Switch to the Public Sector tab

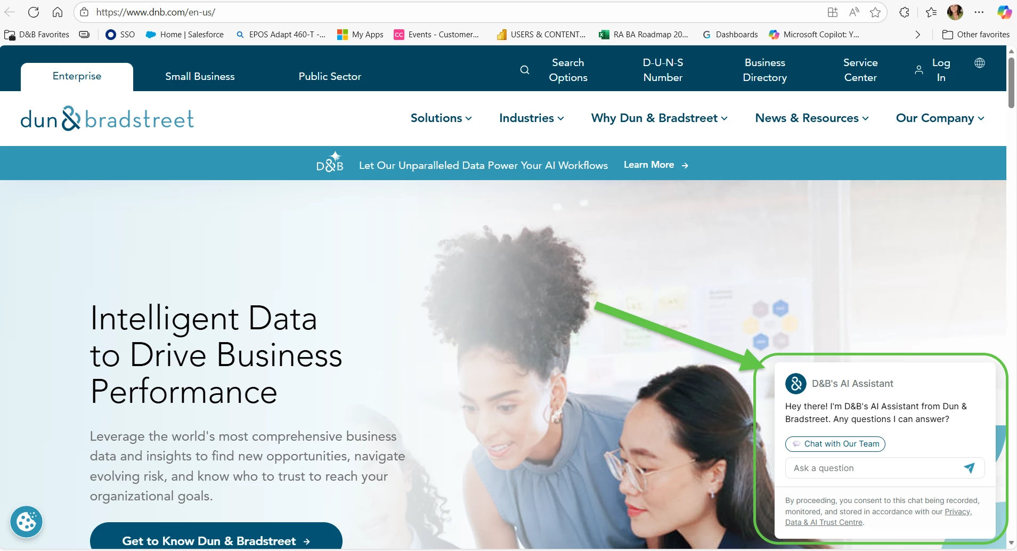(330, 76)
